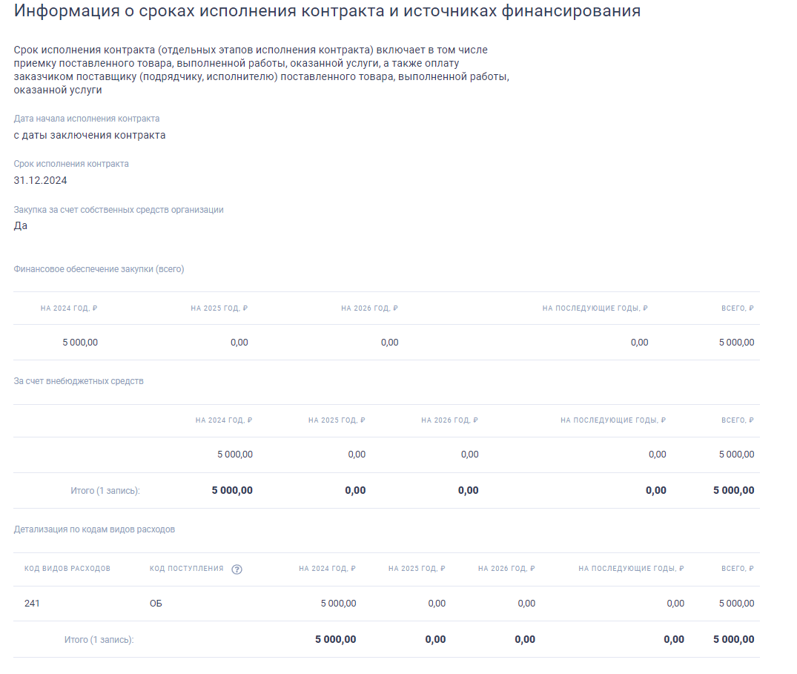Click 'За счет внебюджетных средств' section title

79,380
